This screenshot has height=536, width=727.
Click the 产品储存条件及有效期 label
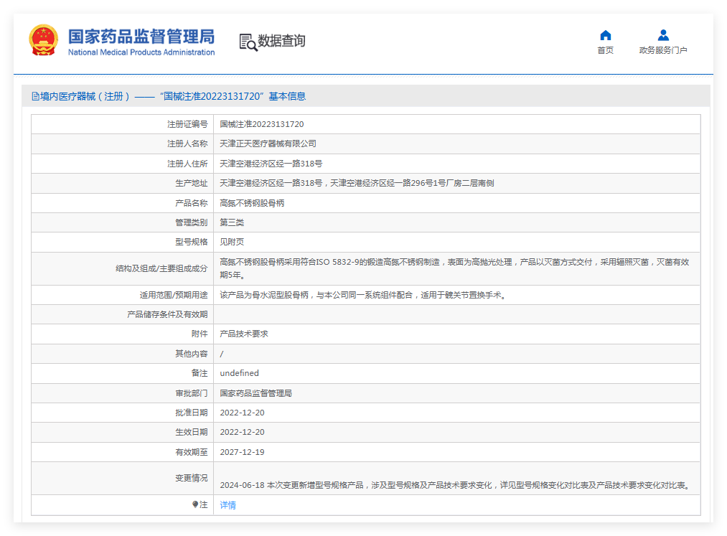tap(167, 314)
